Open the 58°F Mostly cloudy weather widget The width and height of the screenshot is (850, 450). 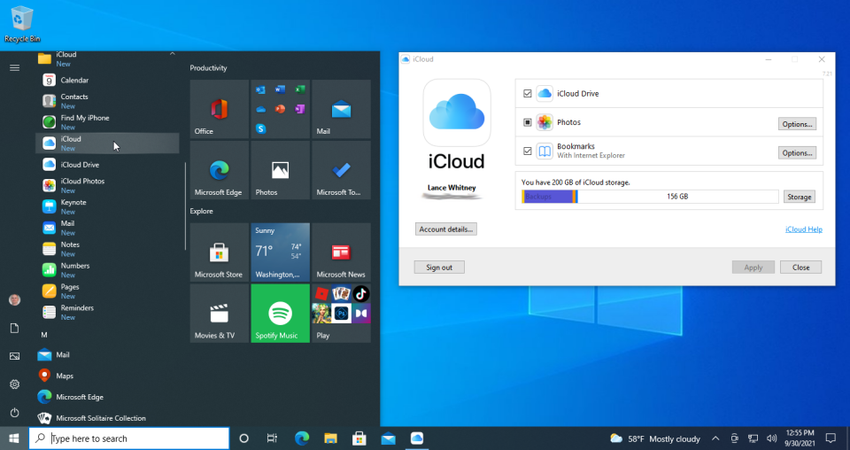[655, 438]
